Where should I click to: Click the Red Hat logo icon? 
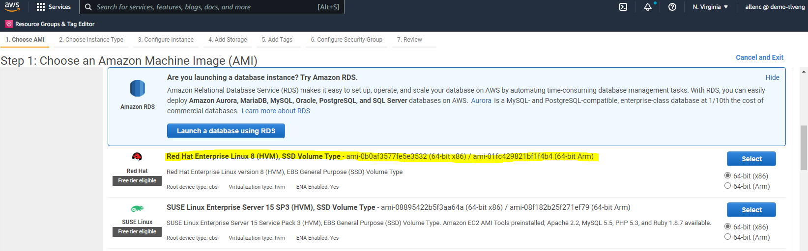(x=137, y=157)
